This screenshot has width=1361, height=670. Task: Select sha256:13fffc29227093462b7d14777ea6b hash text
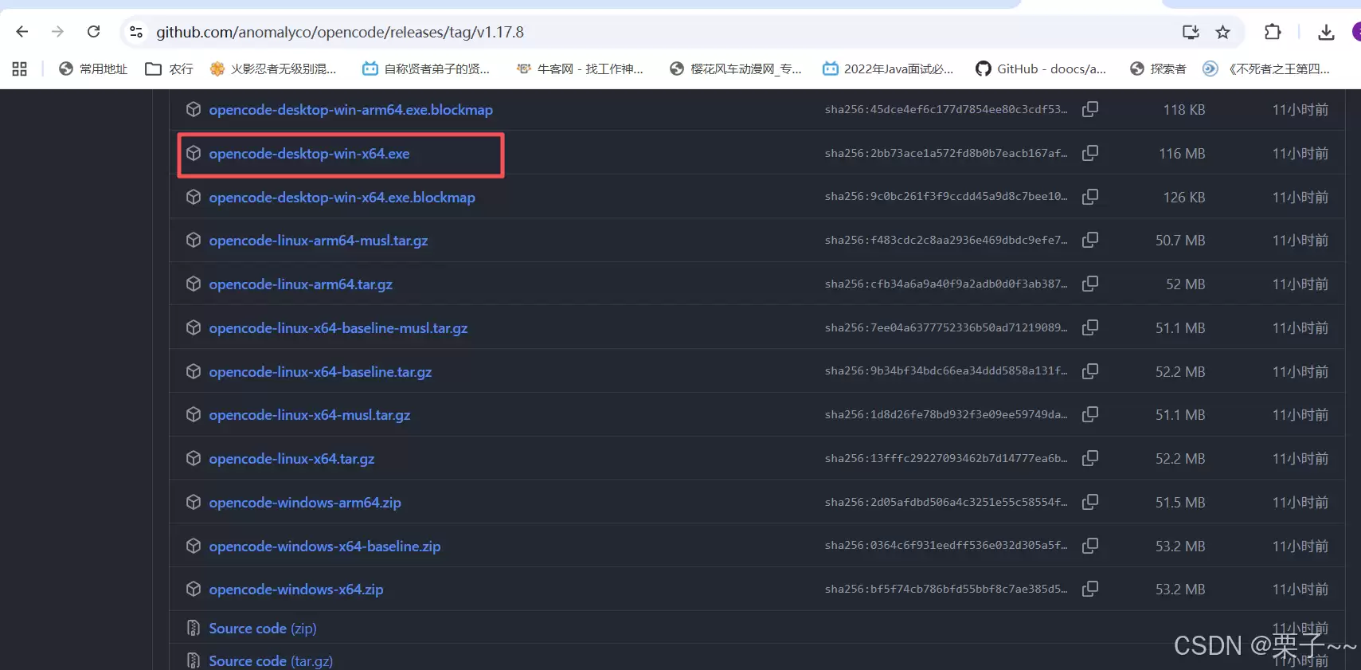coord(946,458)
